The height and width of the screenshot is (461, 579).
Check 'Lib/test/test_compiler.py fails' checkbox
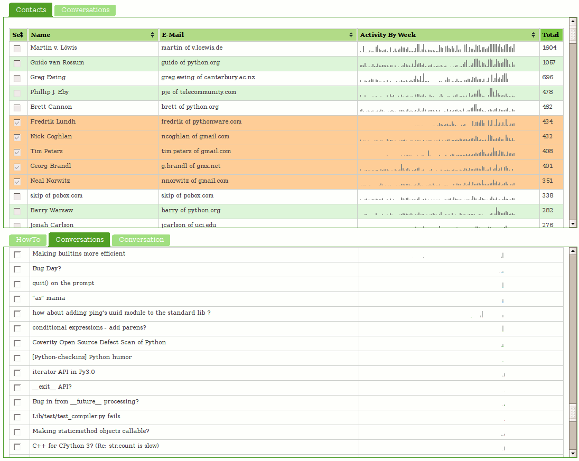[17, 417]
